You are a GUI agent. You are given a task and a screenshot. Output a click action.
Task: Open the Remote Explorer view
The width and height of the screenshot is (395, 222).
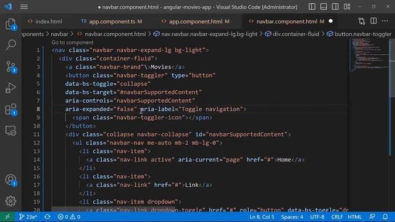(10, 131)
